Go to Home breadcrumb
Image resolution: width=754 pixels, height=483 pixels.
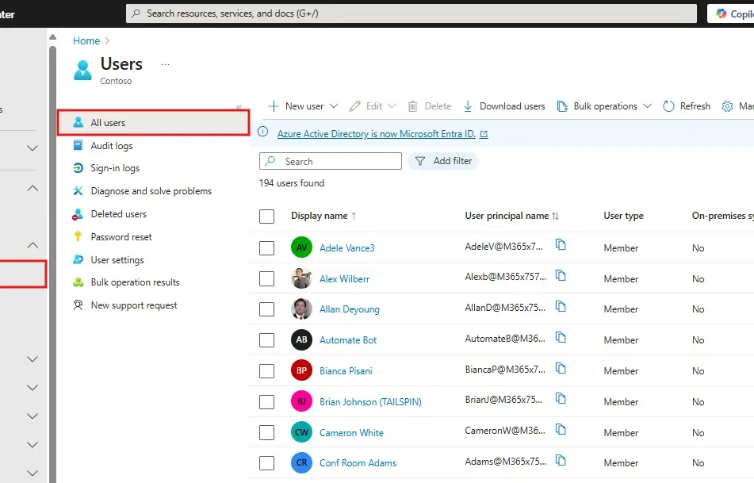86,41
